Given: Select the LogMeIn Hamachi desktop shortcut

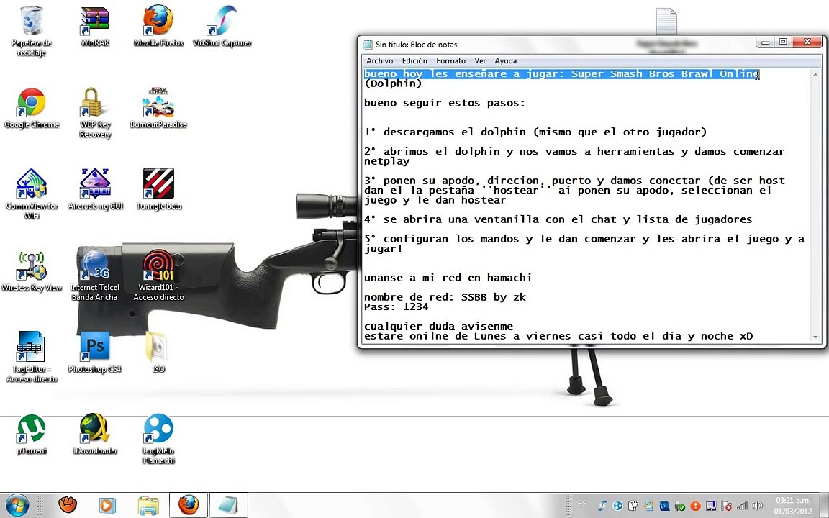Looking at the screenshot, I should [x=158, y=439].
